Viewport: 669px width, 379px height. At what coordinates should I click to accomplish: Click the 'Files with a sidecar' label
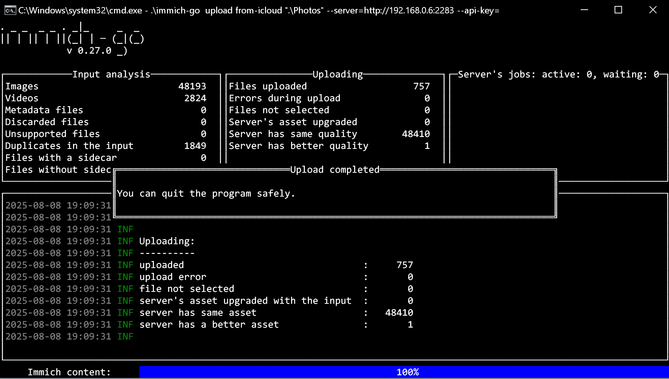coord(61,158)
